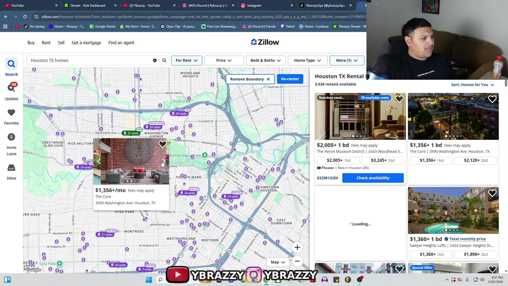The image size is (508, 286).
Task: Click the browser reload button
Action: click(x=25, y=17)
